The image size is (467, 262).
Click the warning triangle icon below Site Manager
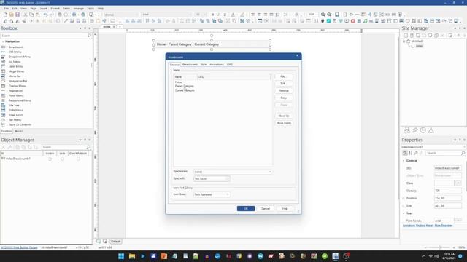point(431,130)
